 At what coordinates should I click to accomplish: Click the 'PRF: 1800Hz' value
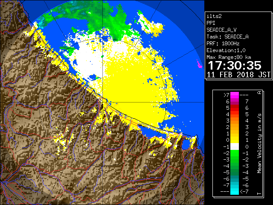tap(223, 44)
